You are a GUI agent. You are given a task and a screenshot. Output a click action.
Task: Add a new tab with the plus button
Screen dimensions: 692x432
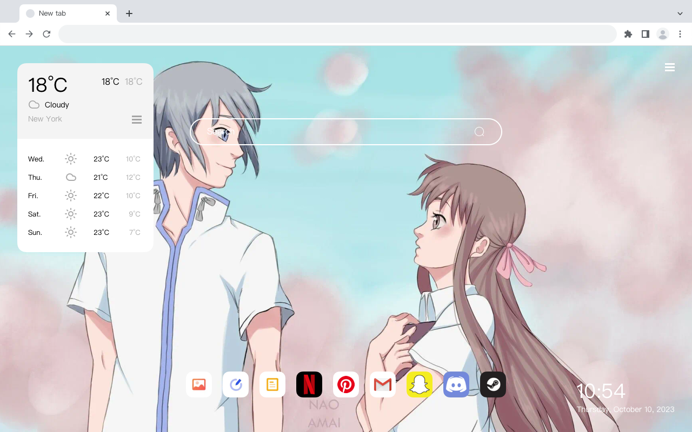click(x=129, y=13)
